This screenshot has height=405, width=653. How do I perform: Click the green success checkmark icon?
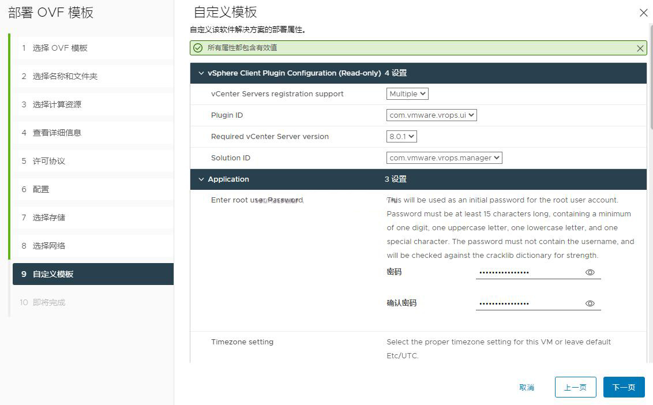coord(198,48)
